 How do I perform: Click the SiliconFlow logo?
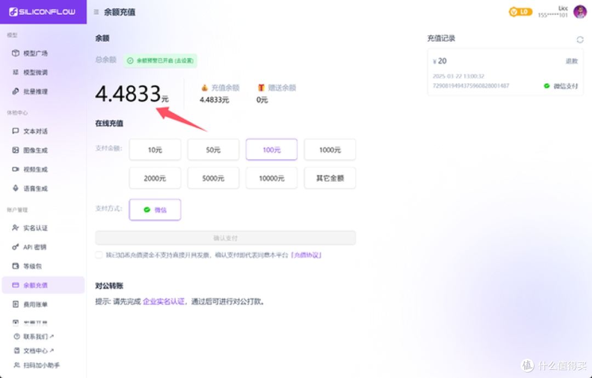pos(42,12)
